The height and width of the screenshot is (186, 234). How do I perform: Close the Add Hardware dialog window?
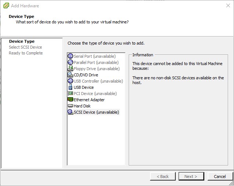pyautogui.click(x=228, y=6)
